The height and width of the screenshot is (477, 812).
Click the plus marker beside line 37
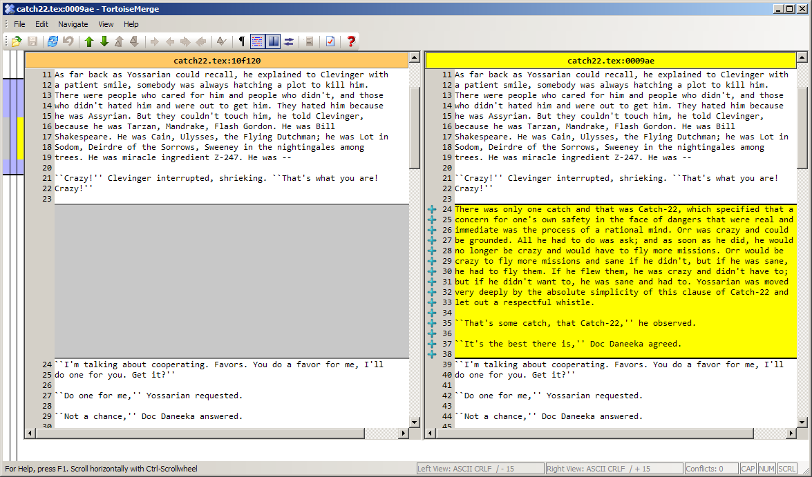point(432,344)
